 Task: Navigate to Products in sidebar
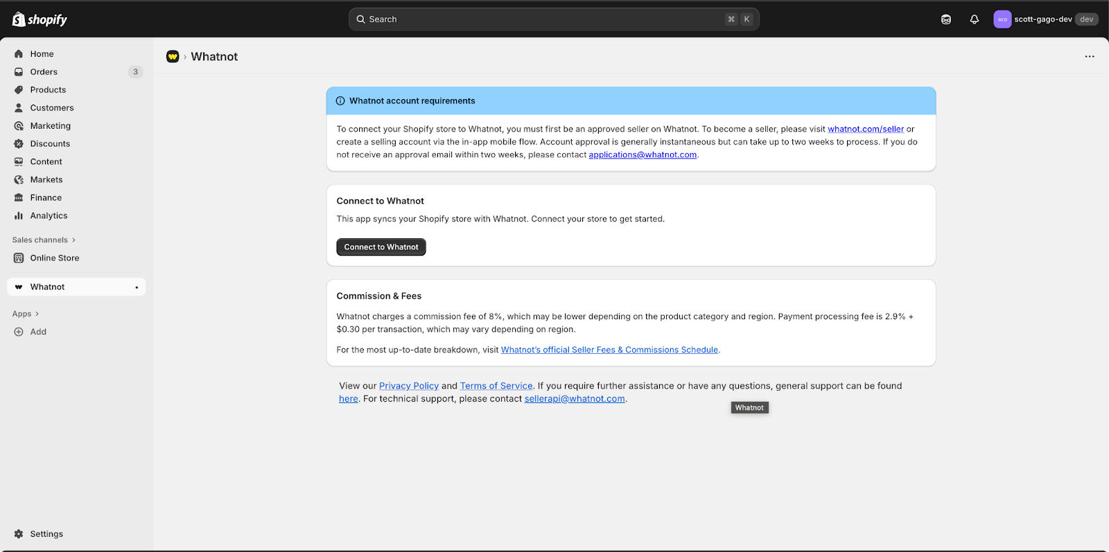tap(48, 90)
